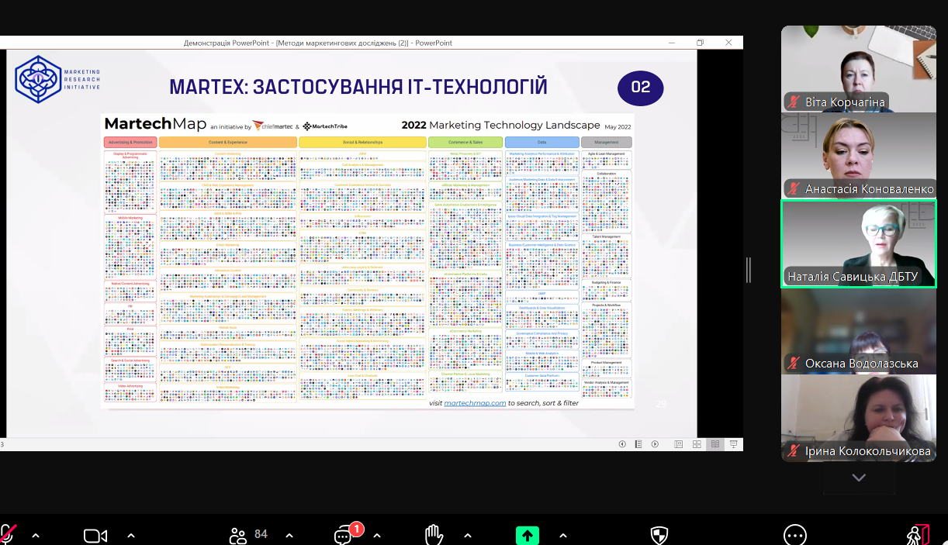Start slideshow view from the status bar
Image resolution: width=948 pixels, height=545 pixels.
[x=733, y=444]
